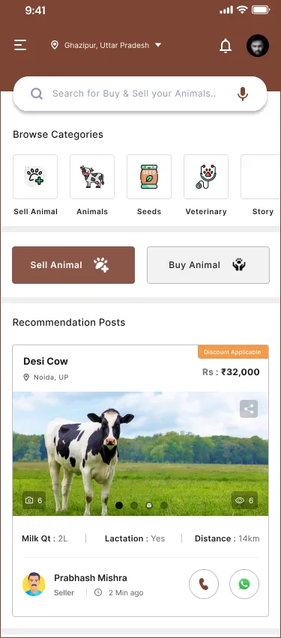281x638 pixels.
Task: Open the hamburger menu
Action: click(20, 45)
